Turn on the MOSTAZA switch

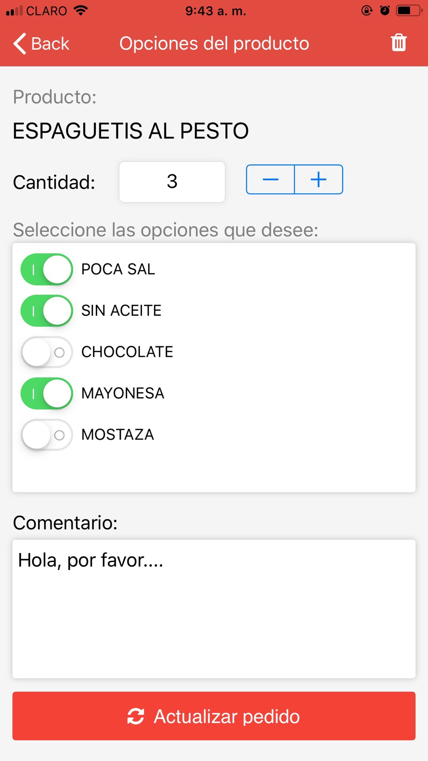pyautogui.click(x=47, y=434)
